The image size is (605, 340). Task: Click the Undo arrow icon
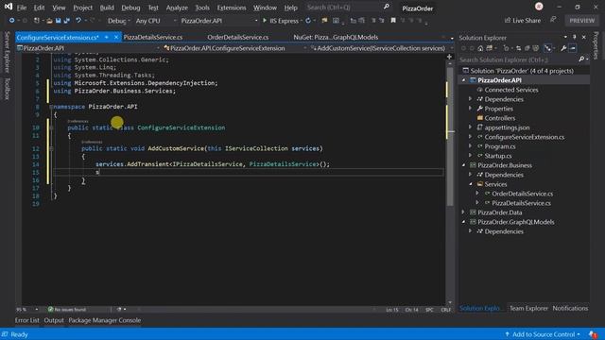(78, 21)
